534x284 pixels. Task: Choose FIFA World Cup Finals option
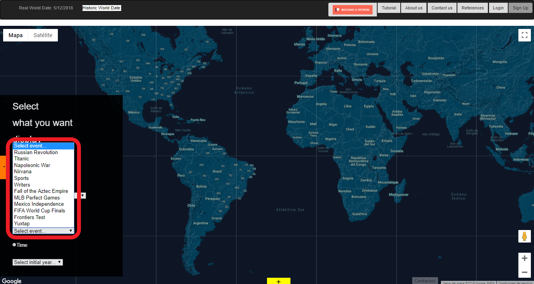43,210
